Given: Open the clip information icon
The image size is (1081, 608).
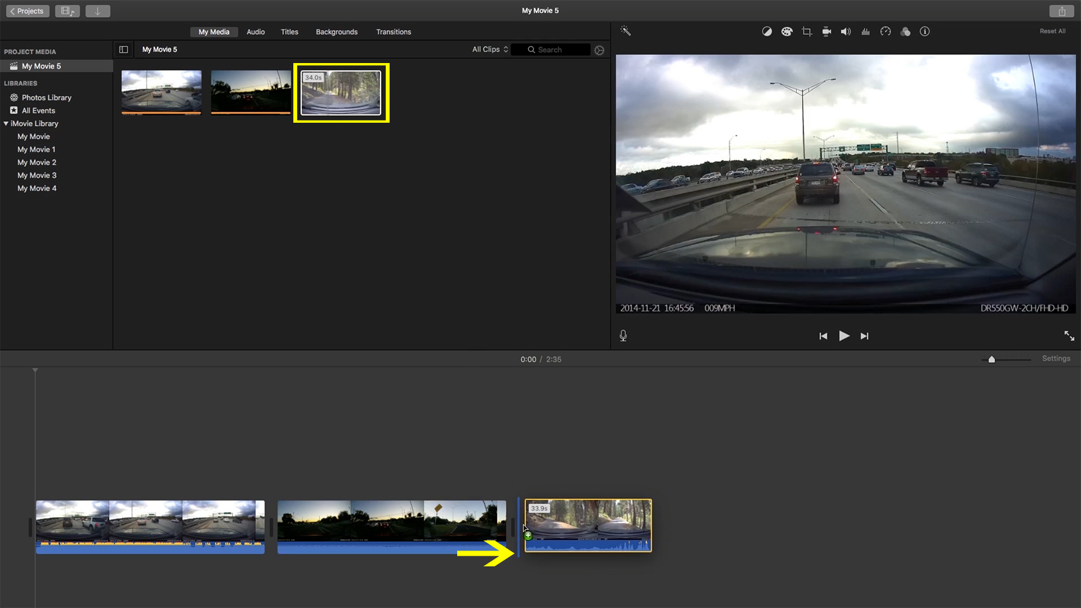Looking at the screenshot, I should (x=924, y=32).
